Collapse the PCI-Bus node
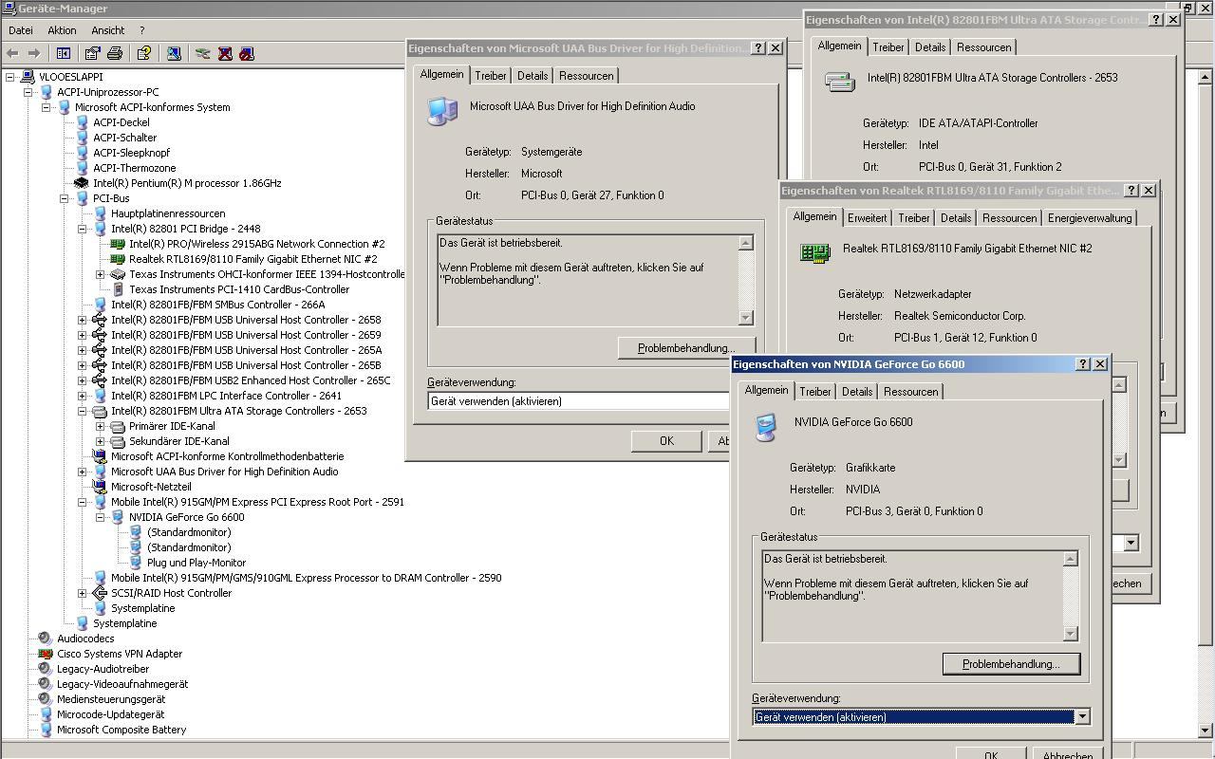Image resolution: width=1215 pixels, height=759 pixels. 65,198
